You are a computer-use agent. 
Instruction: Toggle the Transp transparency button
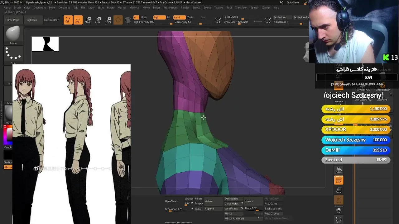click(339, 190)
